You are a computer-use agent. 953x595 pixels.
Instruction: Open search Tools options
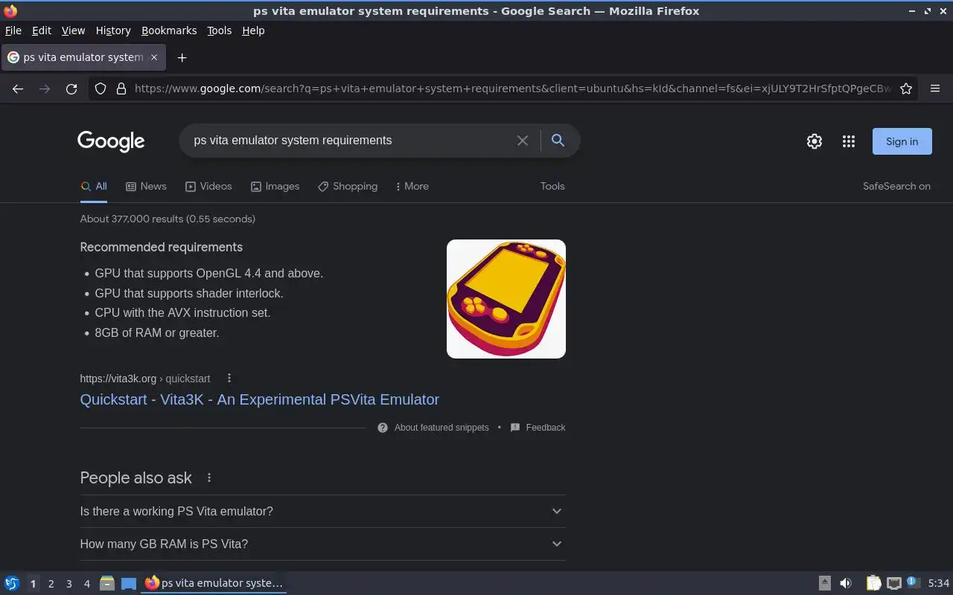coord(552,186)
